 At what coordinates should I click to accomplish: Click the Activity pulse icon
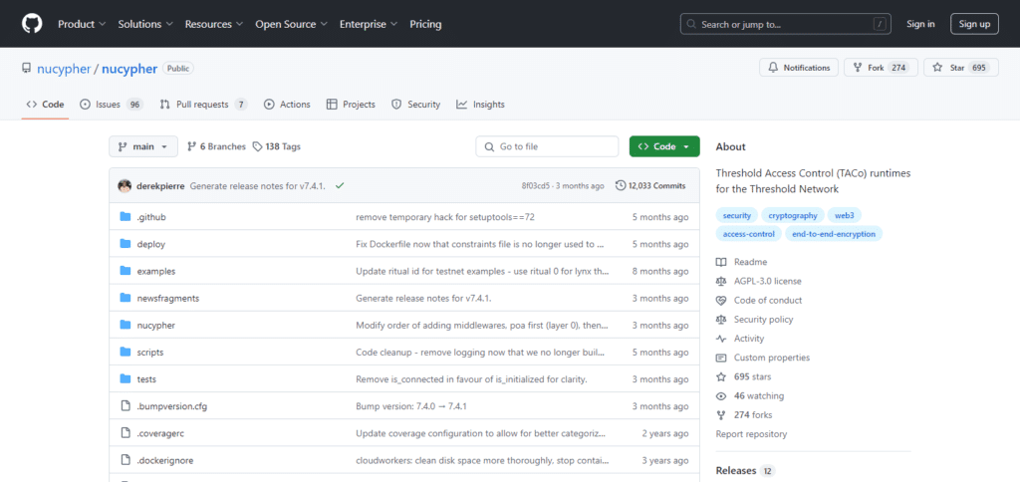click(721, 339)
